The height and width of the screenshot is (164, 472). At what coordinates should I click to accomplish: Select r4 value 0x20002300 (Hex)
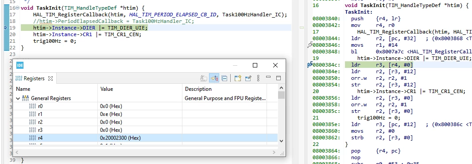click(x=120, y=138)
